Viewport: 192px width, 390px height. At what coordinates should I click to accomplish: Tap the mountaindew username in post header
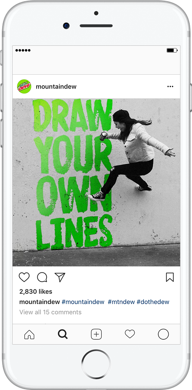(x=56, y=87)
